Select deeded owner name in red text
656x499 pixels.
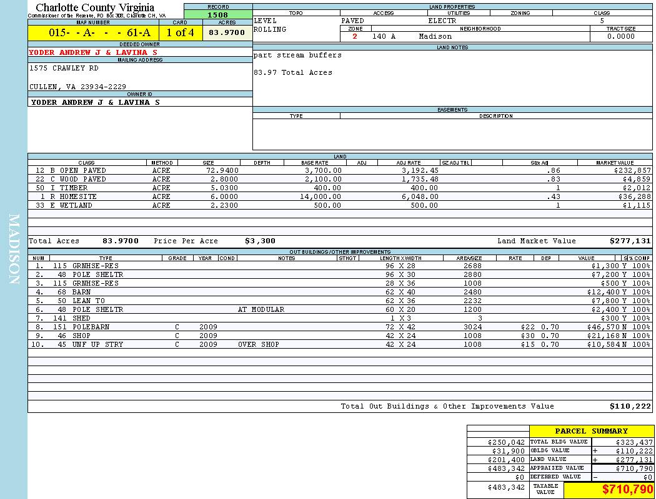click(94, 52)
